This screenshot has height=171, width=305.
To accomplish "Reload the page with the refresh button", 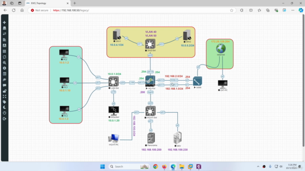I will click(x=14, y=10).
